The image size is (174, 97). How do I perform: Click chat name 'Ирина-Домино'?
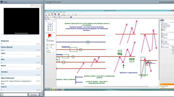7,47
